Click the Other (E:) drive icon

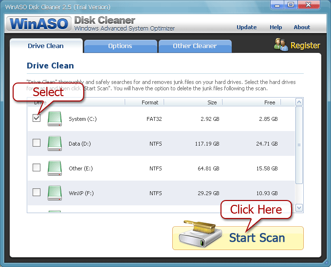(x=55, y=168)
